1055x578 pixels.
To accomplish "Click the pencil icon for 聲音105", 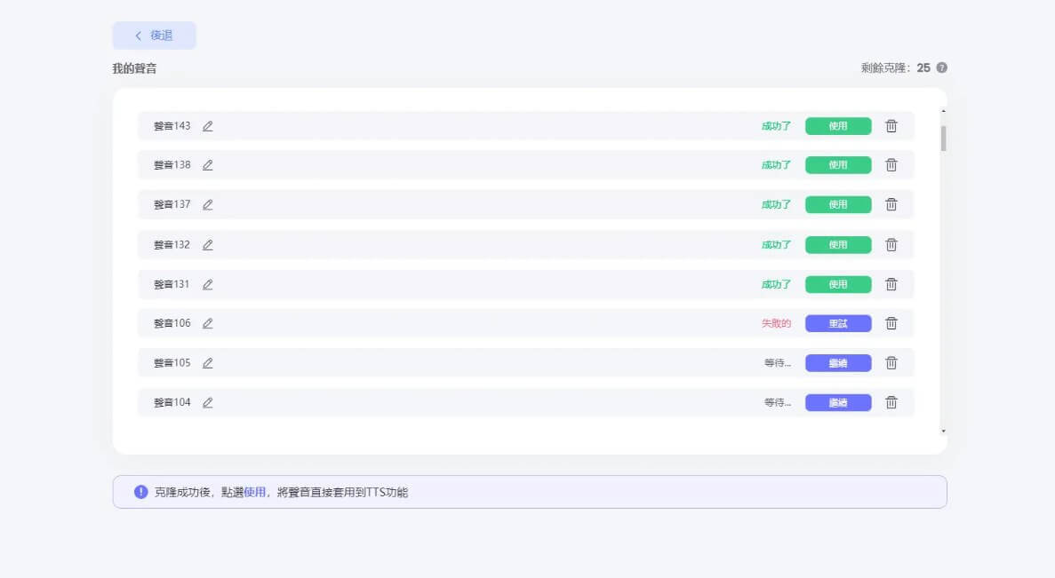I will [208, 363].
